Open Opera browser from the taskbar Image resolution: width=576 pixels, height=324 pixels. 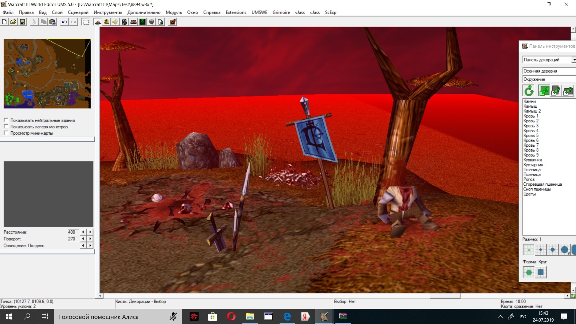click(231, 316)
